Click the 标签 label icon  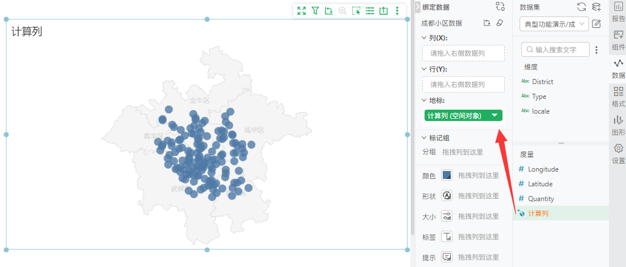tap(447, 237)
